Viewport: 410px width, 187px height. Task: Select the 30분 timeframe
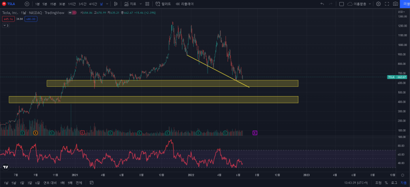point(62,4)
